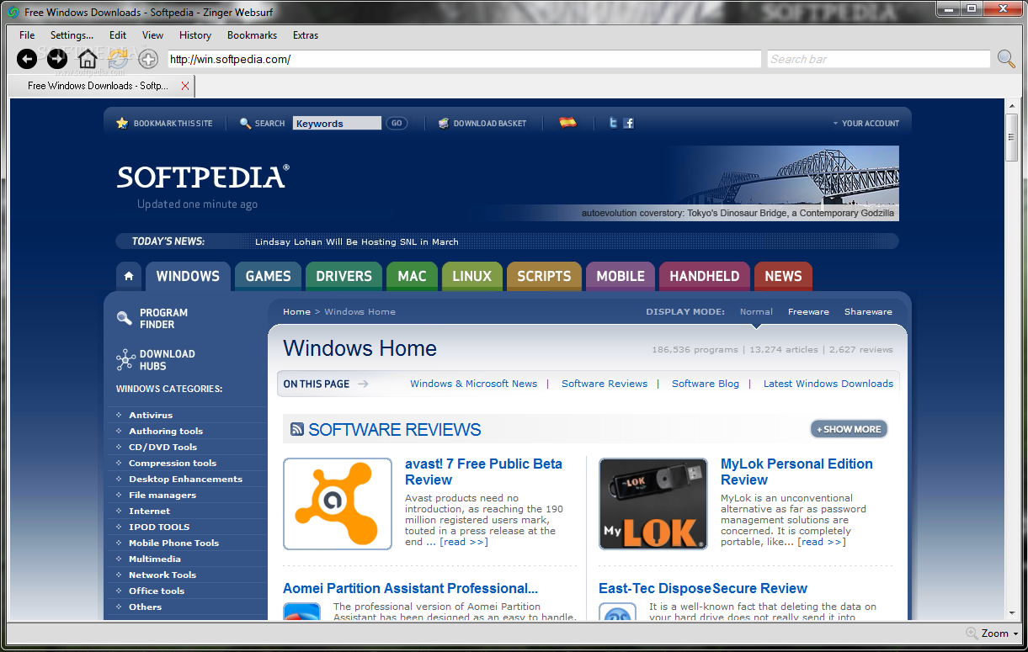
Task: Click the Download Hubs network icon
Action: [x=125, y=360]
